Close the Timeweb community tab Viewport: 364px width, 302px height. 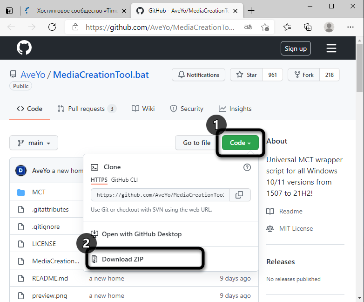(x=124, y=11)
